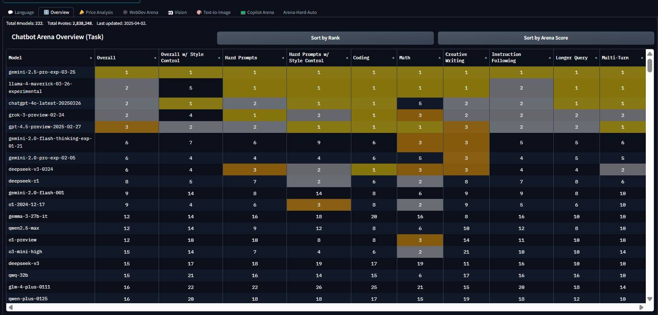This screenshot has height=315, width=658.
Task: Select gemini-2.0-flash-001 model name
Action: 36,193
